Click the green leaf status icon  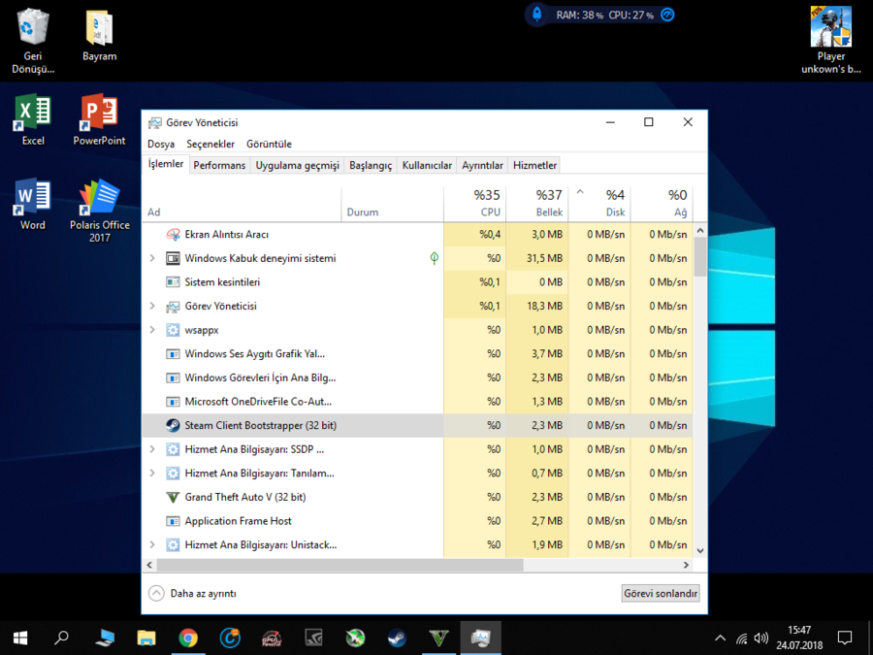[435, 258]
